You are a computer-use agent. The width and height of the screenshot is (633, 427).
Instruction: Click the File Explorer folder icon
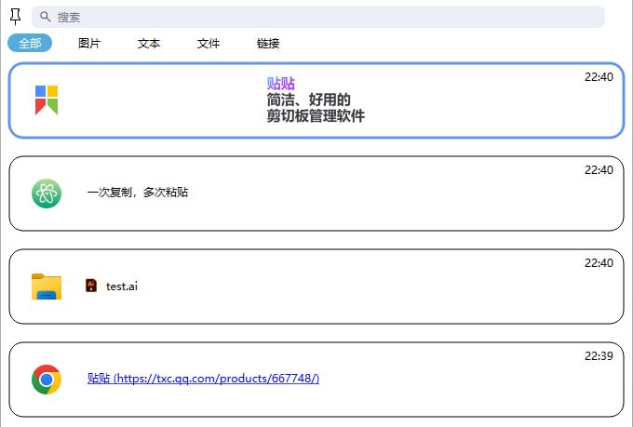(x=47, y=286)
